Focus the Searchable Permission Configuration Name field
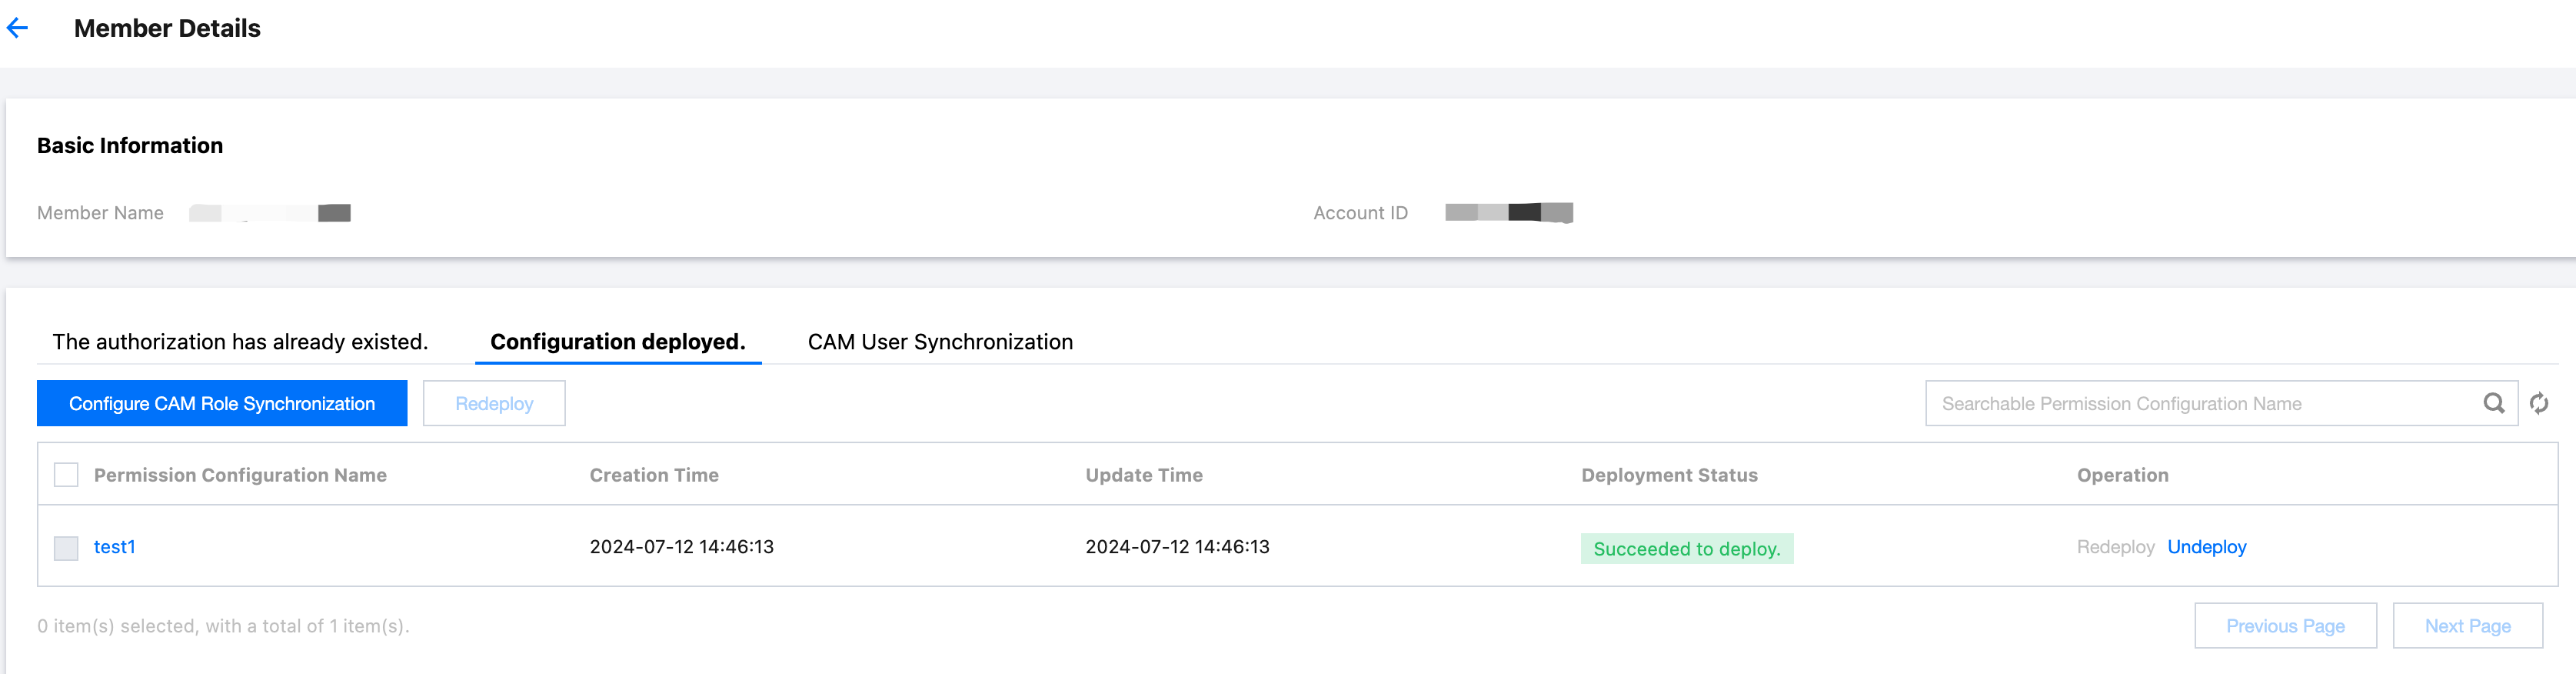 2200,403
